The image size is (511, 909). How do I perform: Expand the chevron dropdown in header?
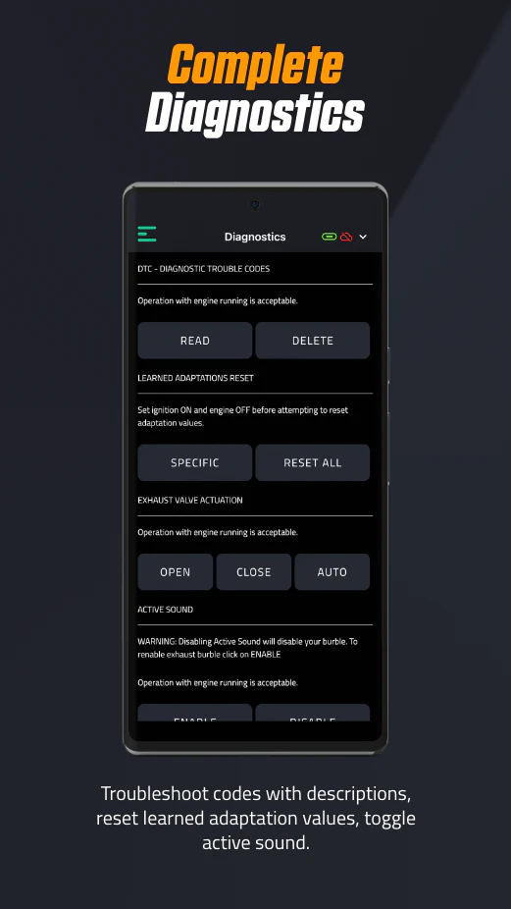(363, 237)
